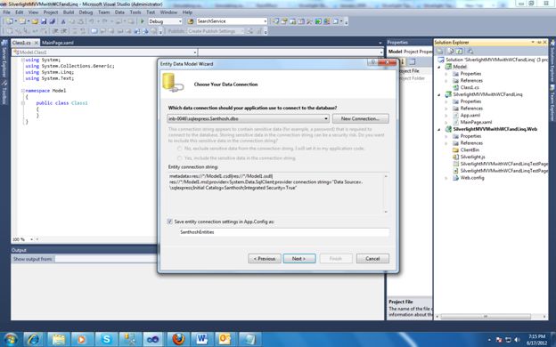The height and width of the screenshot is (347, 556).
Task: Click the SanthoshEntities name input field
Action: coord(284,232)
